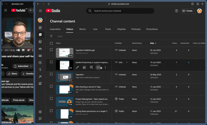Image resolution: width=207 pixels, height=125 pixels.
Task: Click the filter icon above video list
Action: coord(51,36)
